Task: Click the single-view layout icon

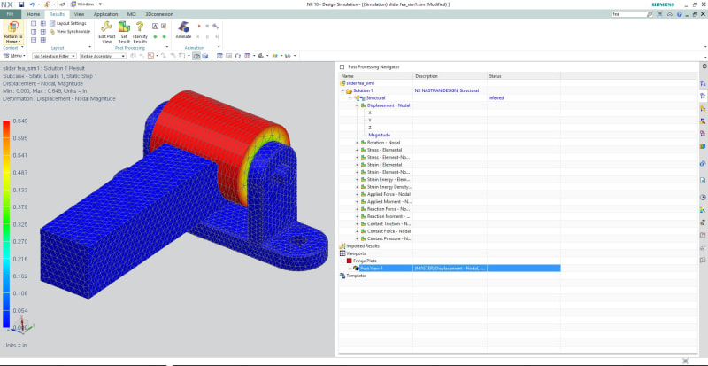Action: tap(34, 24)
